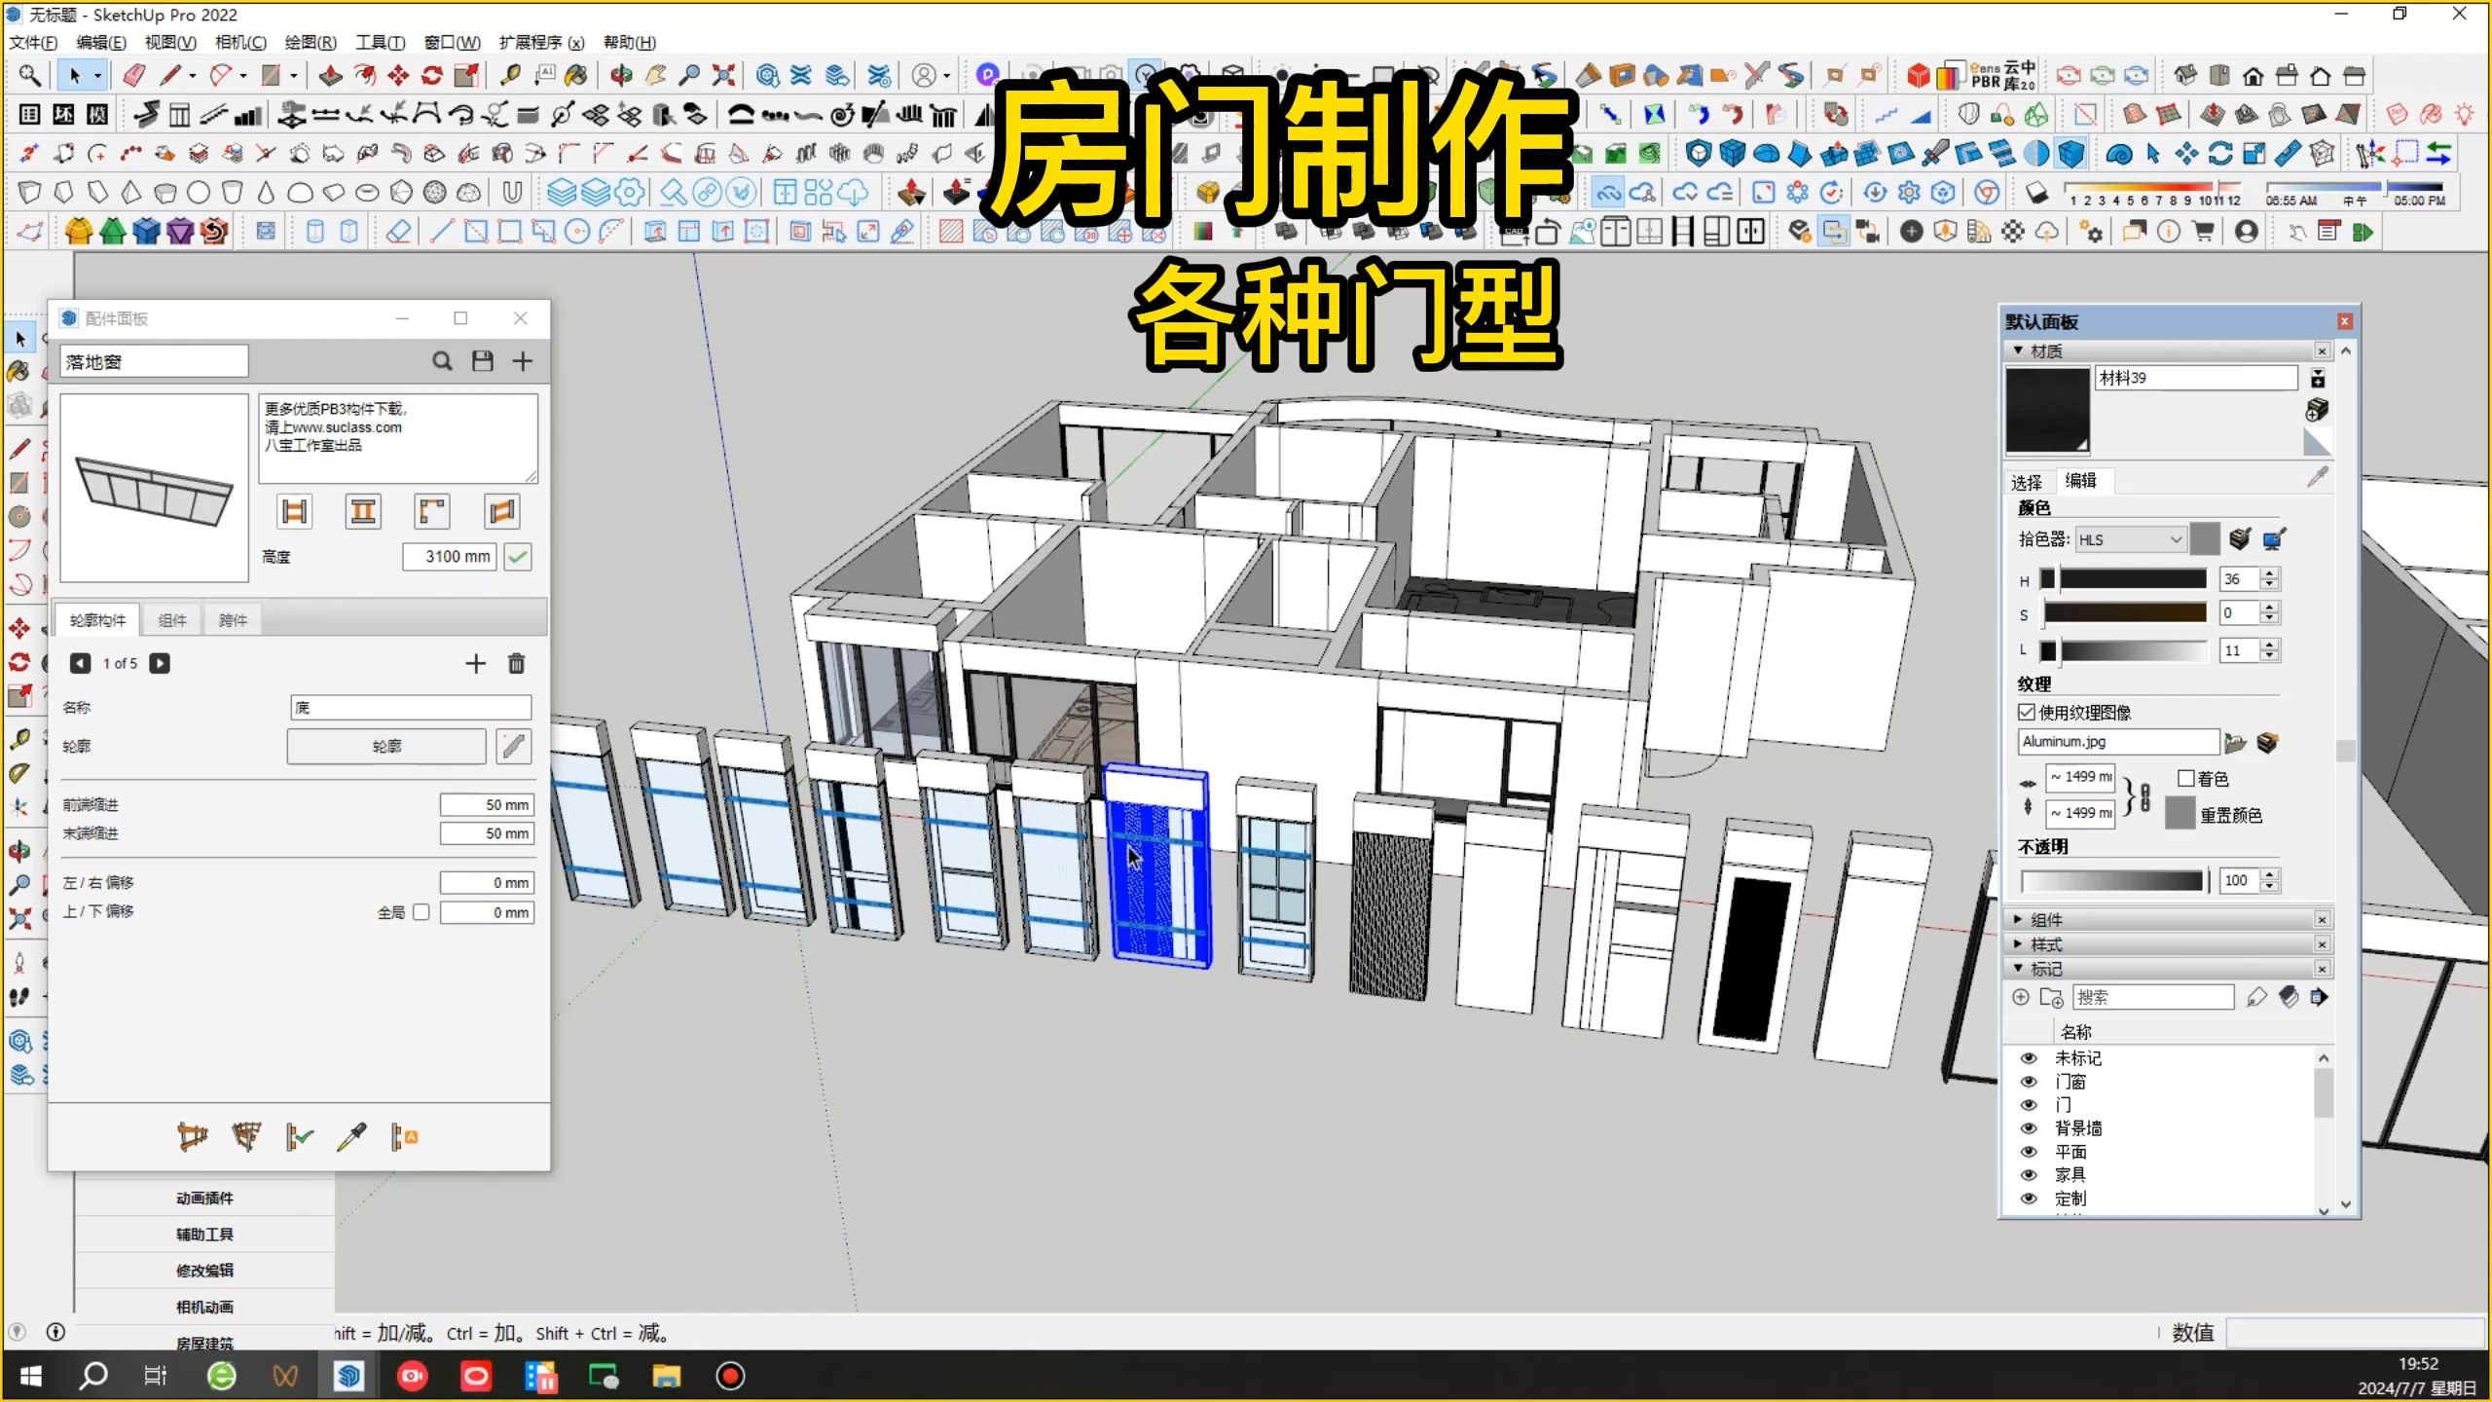Enable the 着色 colorize checkbox
2492x1402 pixels.
2186,778
